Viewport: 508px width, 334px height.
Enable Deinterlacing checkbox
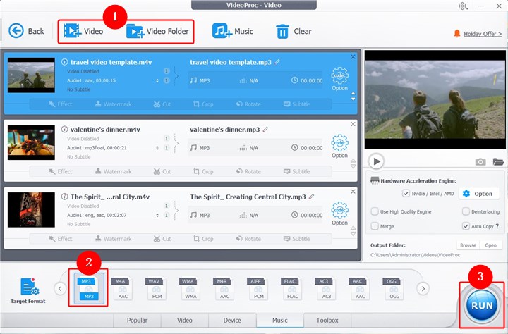point(466,211)
